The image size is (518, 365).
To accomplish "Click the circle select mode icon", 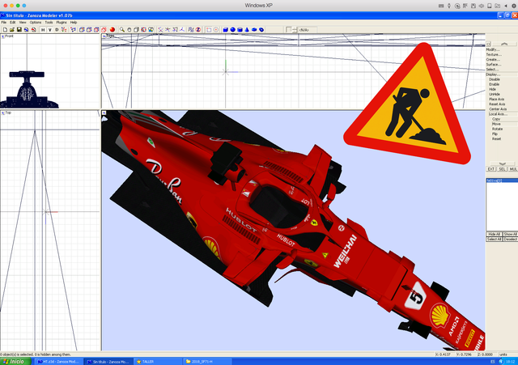I will (x=216, y=30).
